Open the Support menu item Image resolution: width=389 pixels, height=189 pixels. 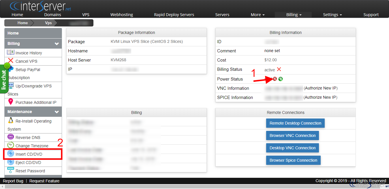point(371,15)
